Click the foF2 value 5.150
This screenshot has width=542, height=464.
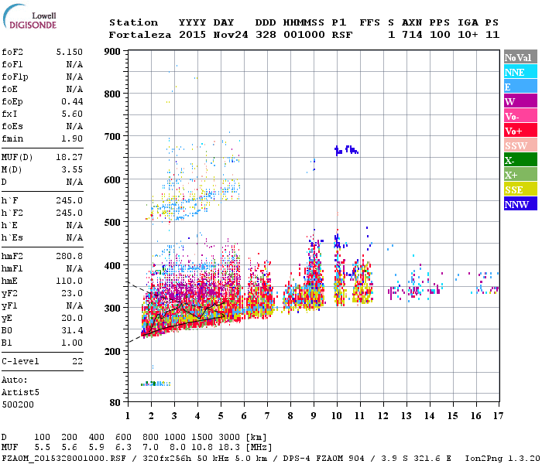click(x=70, y=52)
